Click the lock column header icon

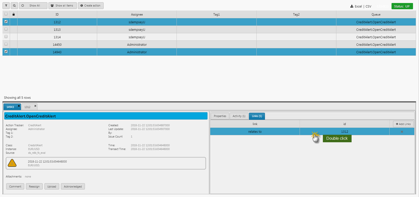(x=13, y=14)
